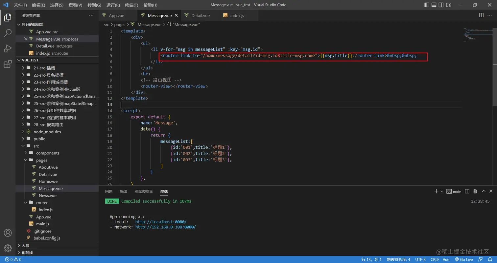This screenshot has height=263, width=497.
Task: Maximize the terminal panel size
Action: tap(484, 191)
